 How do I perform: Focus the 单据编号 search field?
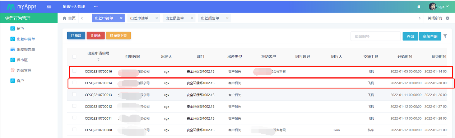pos(375,36)
